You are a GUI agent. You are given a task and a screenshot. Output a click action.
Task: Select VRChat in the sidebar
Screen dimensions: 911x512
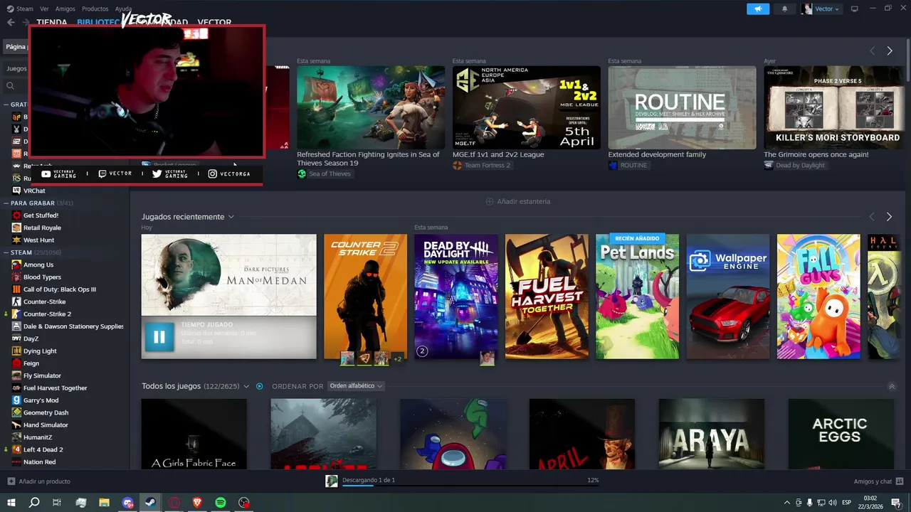(34, 191)
